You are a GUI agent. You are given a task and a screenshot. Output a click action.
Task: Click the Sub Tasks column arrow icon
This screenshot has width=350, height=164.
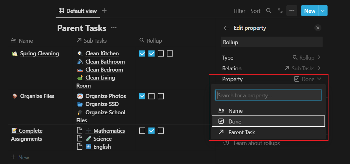click(79, 41)
